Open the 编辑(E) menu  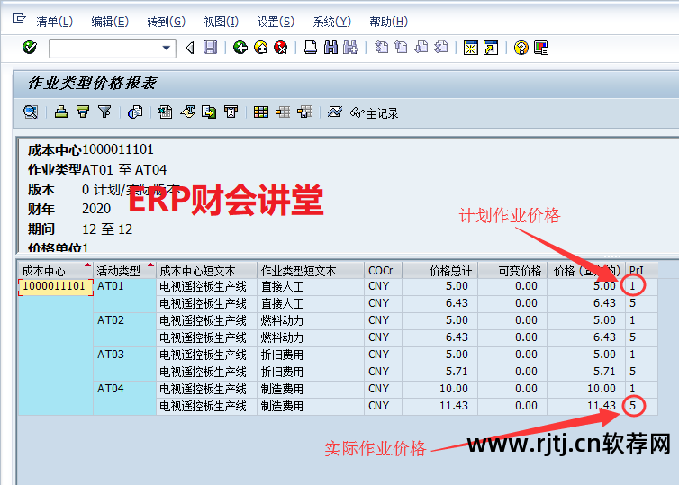(x=110, y=22)
